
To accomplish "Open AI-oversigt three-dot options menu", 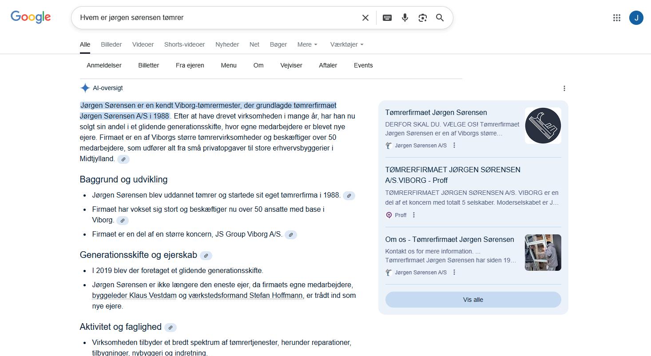I will click(564, 88).
